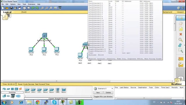Select the Wireless Devices category icon
This screenshot has width=186, height=105.
(16, 89)
